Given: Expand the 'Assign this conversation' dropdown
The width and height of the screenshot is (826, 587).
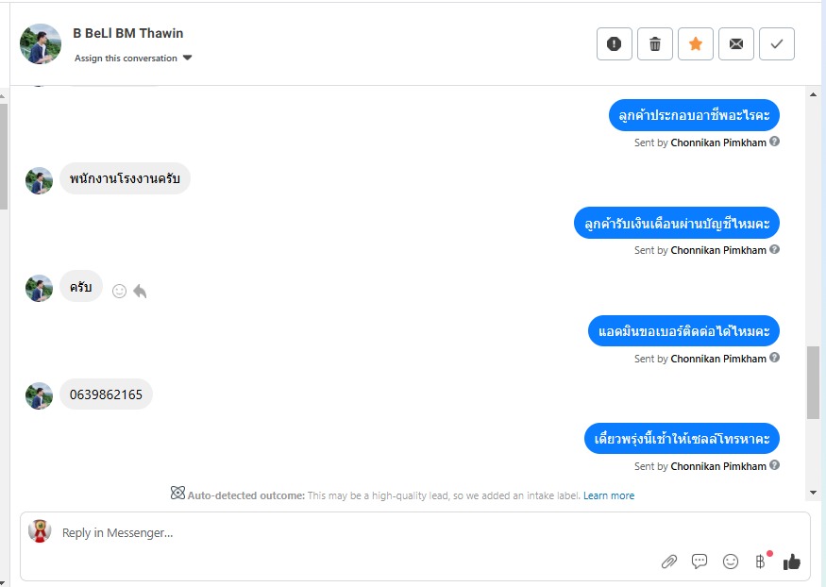Looking at the screenshot, I should (133, 59).
